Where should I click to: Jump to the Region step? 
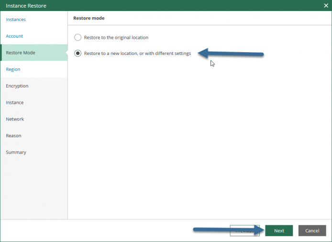click(13, 69)
